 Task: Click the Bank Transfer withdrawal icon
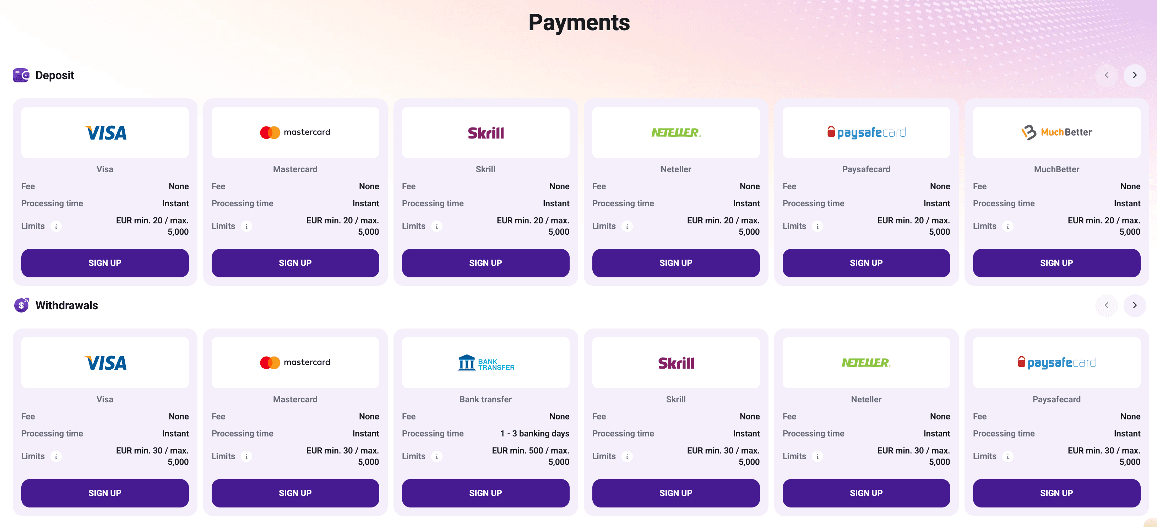tap(485, 362)
